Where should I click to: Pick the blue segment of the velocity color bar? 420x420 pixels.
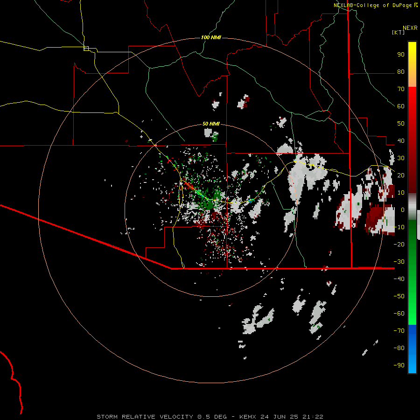click(412, 349)
